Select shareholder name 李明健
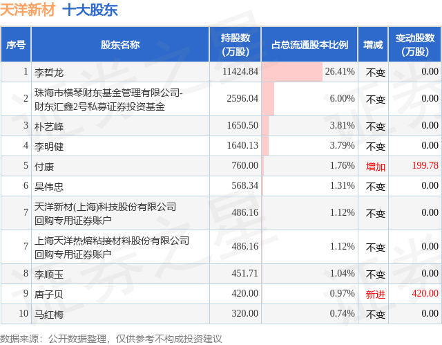The width and height of the screenshot is (442, 345). pos(49,147)
